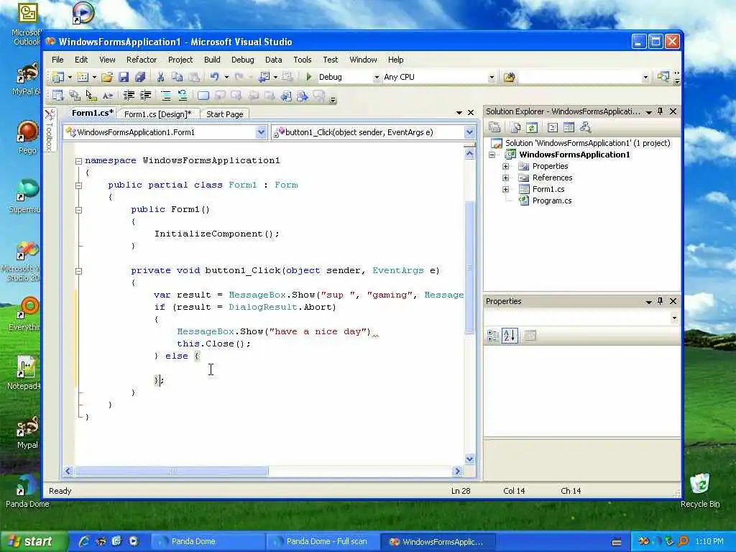Image resolution: width=736 pixels, height=552 pixels.
Task: Select Program.cs in Solution Explorer
Action: [551, 201]
